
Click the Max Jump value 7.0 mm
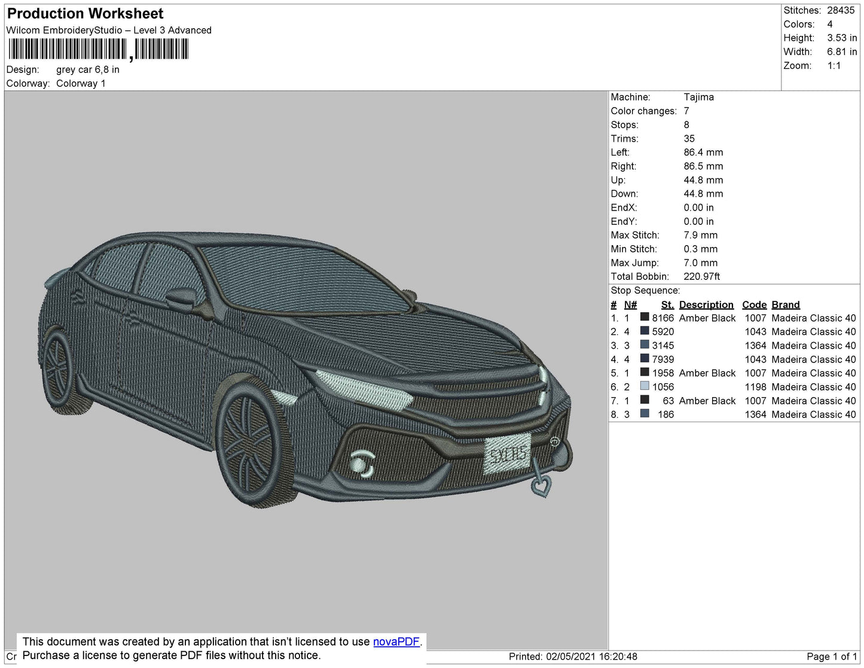point(701,263)
